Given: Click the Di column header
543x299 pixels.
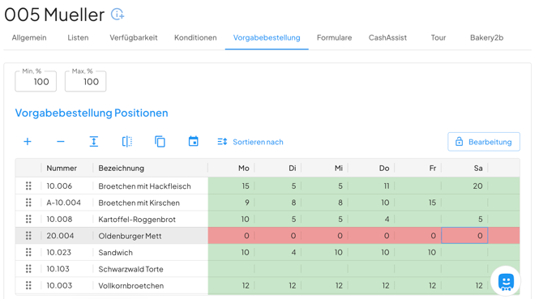Looking at the screenshot, I should click(x=293, y=169).
